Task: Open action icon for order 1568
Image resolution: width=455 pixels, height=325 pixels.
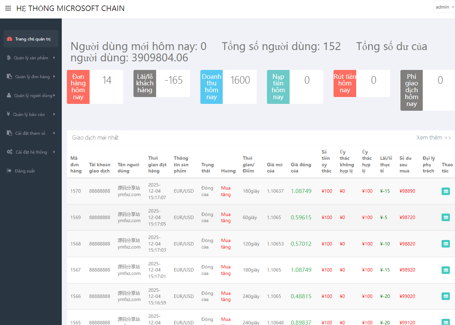Action: [x=445, y=244]
